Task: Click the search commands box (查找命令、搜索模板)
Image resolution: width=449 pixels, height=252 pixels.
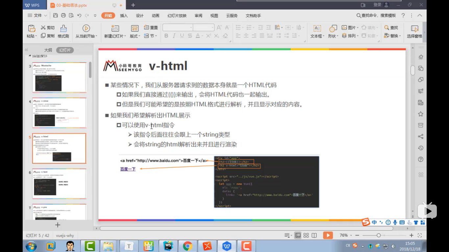Action: point(376,15)
